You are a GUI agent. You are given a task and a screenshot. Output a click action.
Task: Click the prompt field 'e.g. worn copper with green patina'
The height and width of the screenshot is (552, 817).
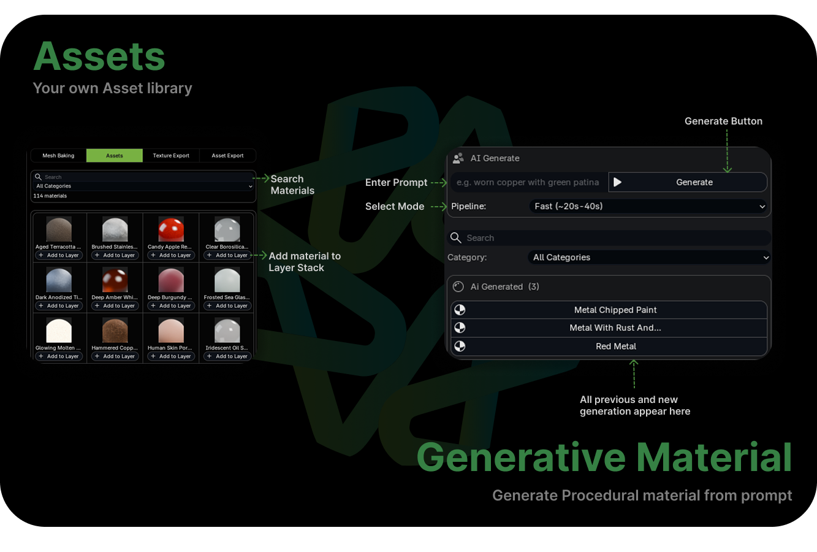(x=529, y=182)
